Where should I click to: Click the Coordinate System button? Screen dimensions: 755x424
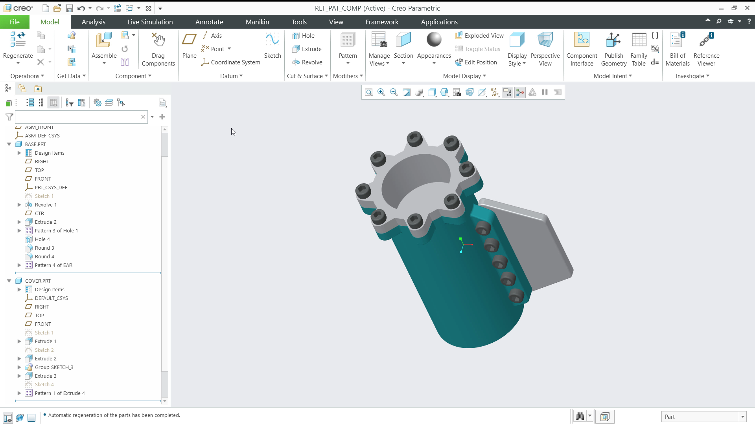pos(231,62)
